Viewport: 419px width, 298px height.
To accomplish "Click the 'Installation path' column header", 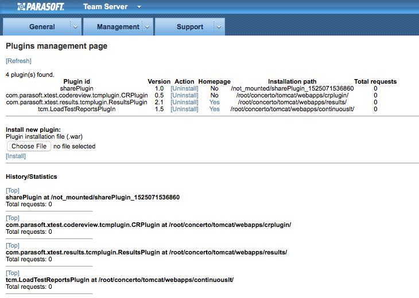I will (x=292, y=81).
